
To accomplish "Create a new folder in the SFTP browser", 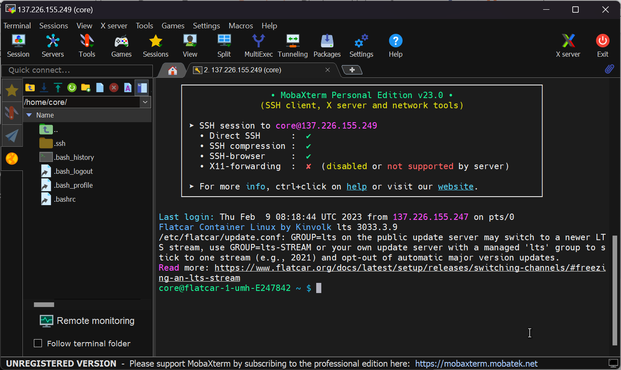I will point(86,88).
